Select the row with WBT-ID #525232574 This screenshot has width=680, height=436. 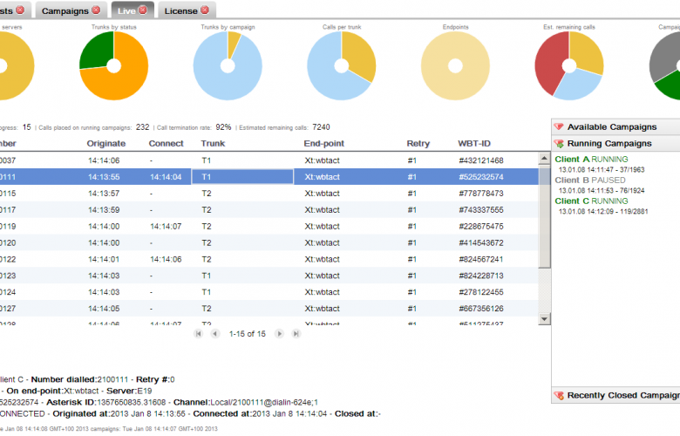[269, 177]
